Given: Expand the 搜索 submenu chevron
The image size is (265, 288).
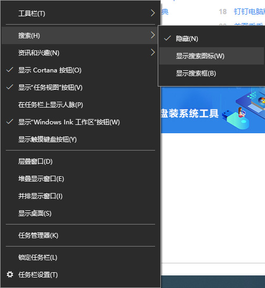Looking at the screenshot, I should coord(152,35).
